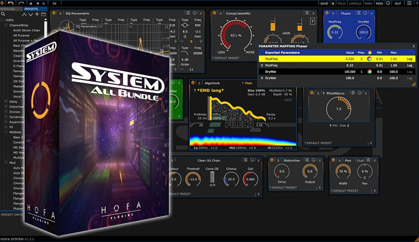Viewport: 419px width, 242px height.
Task: Remove DryWet mapping with its X
Action: (262, 78)
